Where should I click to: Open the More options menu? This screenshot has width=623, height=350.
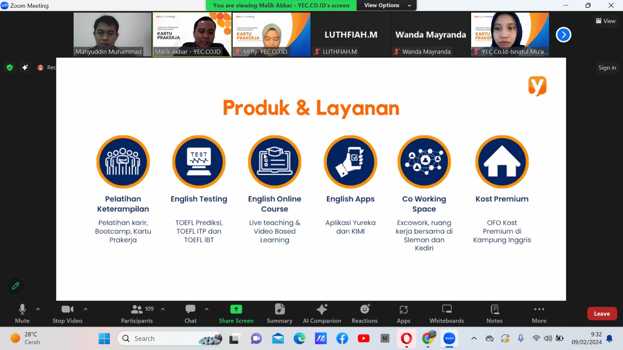pyautogui.click(x=539, y=313)
